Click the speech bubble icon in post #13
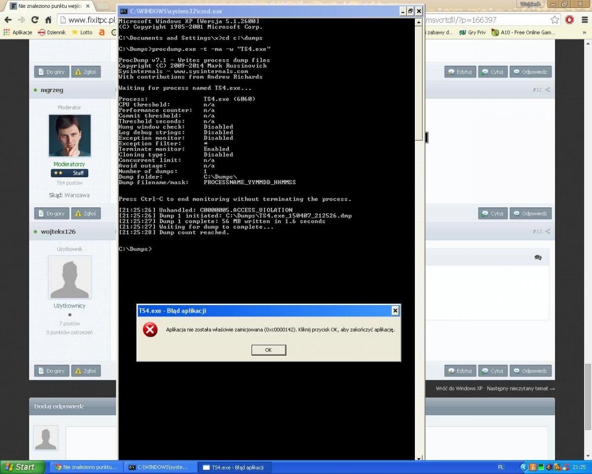 pos(538,258)
